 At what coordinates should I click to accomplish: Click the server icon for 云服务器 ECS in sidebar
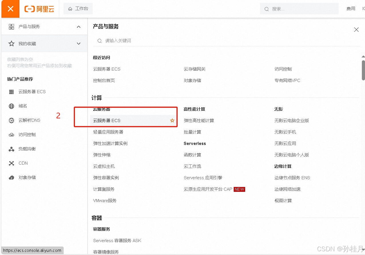click(11, 92)
